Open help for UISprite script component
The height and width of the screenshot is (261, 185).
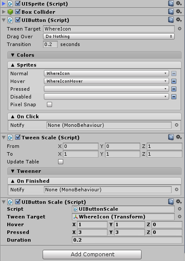click(x=171, y=3)
